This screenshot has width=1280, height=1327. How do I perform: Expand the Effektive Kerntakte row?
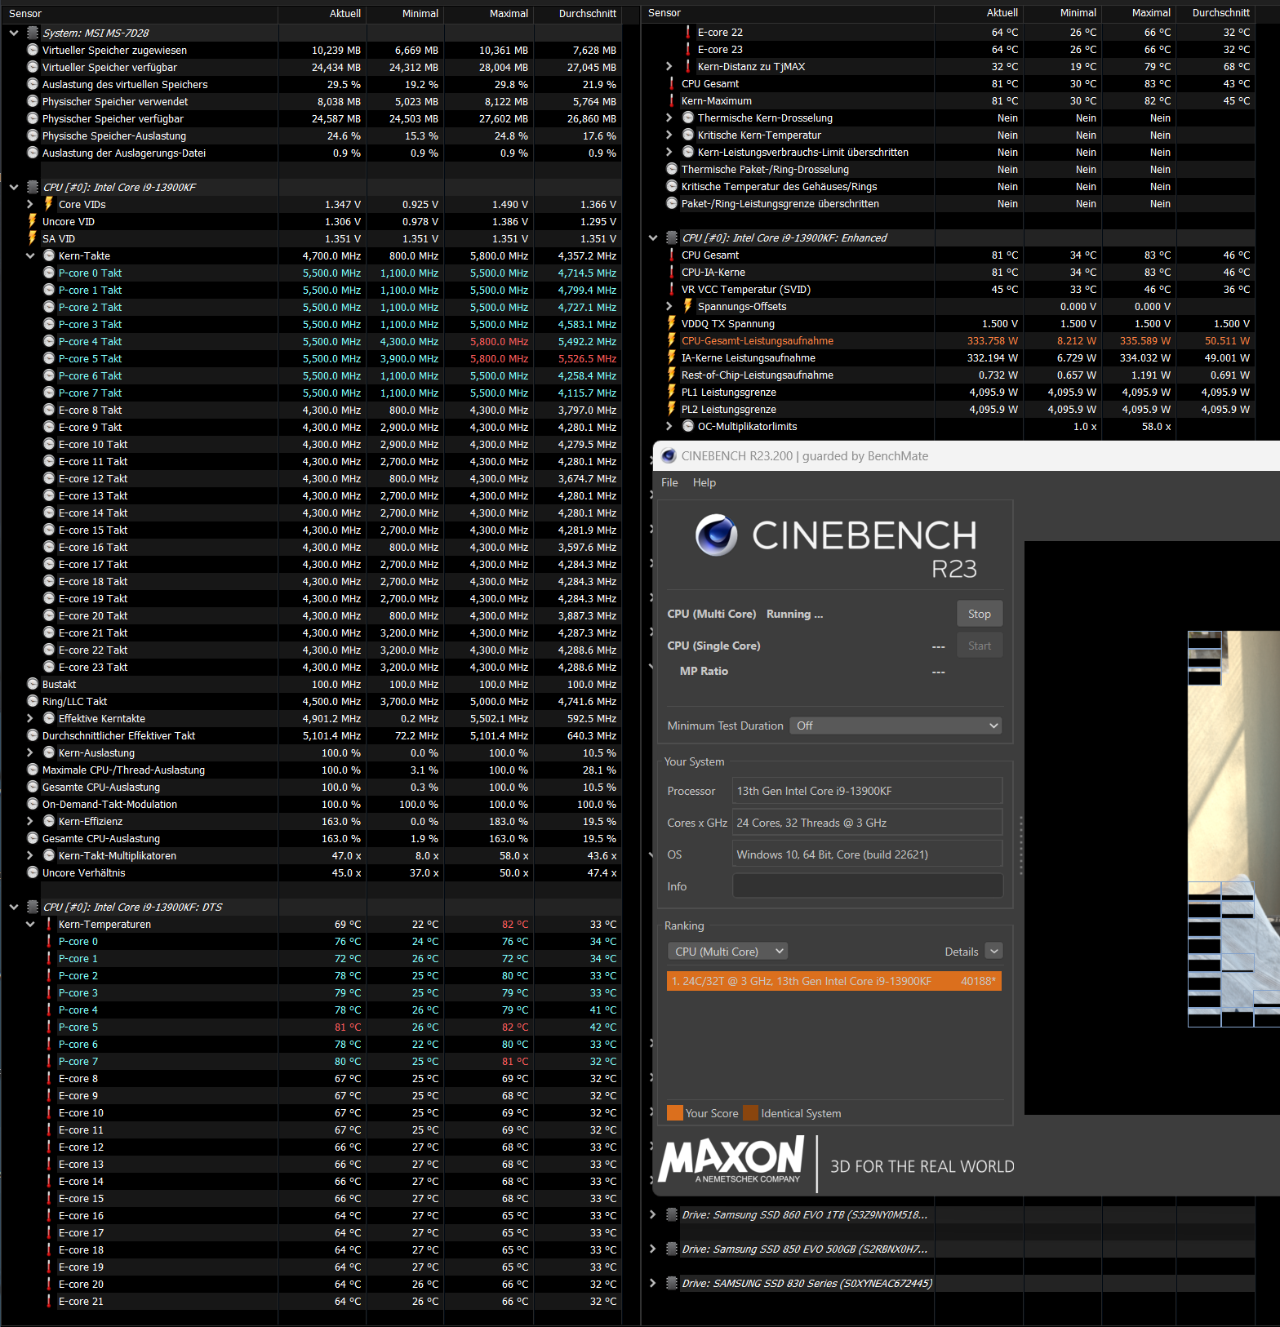click(30, 718)
